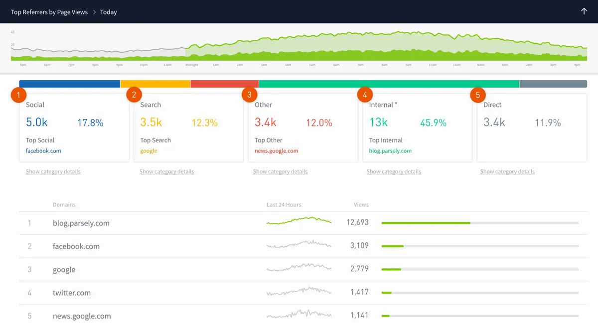Show category details for Search
Screen dimensions: 598x327
[167, 172]
